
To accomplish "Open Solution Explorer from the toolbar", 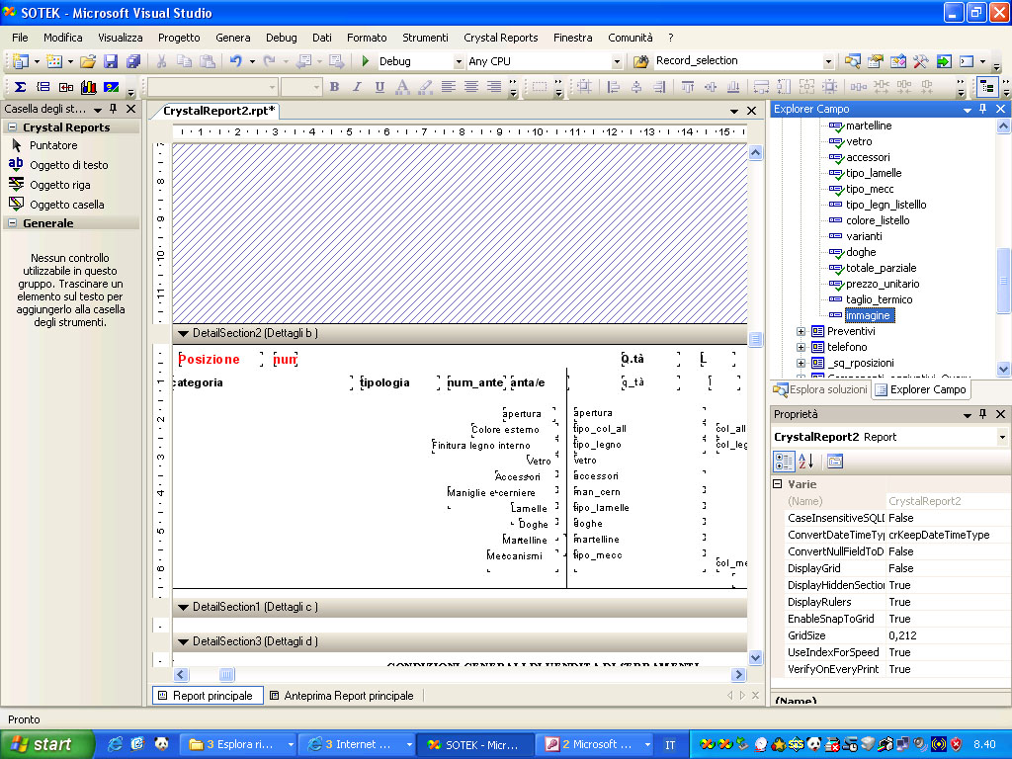I will 853,61.
